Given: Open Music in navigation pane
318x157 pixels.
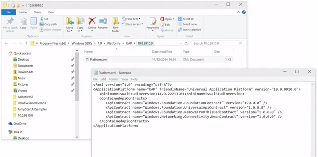Looking at the screenshot, I should [x=19, y=78].
